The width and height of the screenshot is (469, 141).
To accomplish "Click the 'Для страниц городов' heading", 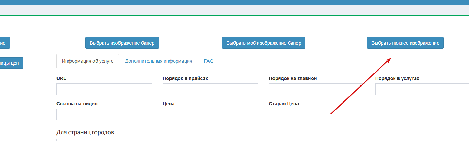I will pos(85,132).
